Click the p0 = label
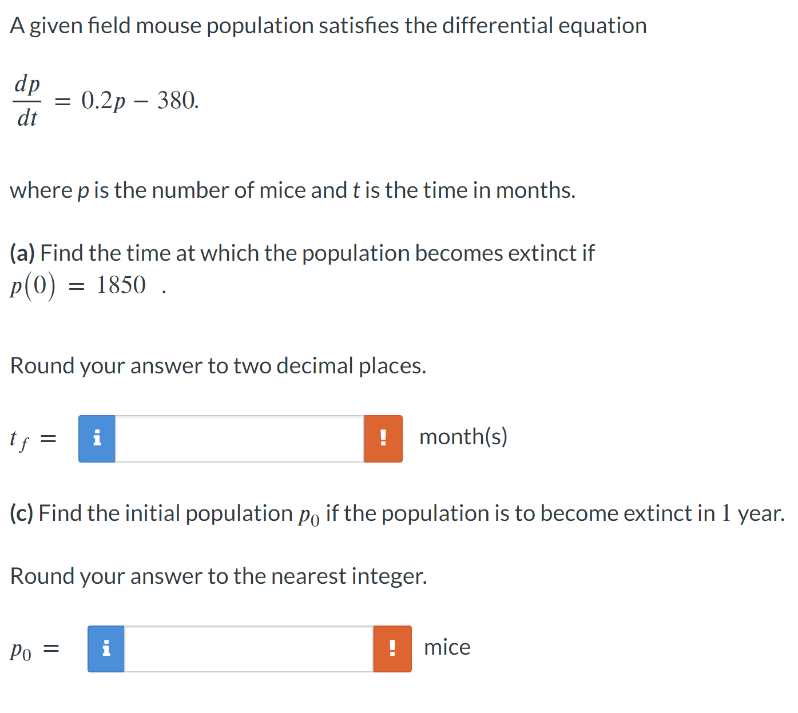The image size is (798, 713). coord(34,649)
